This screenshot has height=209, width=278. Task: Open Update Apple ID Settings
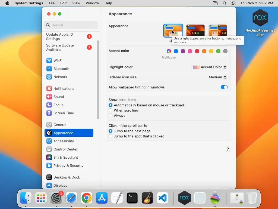tap(69, 37)
